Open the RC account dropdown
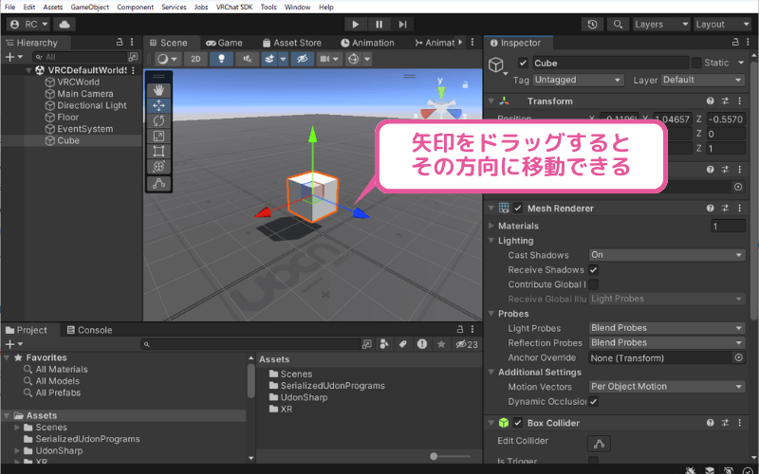The width and height of the screenshot is (759, 474). point(29,25)
